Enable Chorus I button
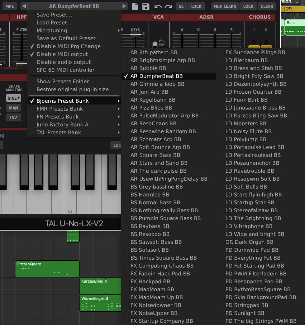This screenshot has width=305, height=325. click(x=254, y=47)
